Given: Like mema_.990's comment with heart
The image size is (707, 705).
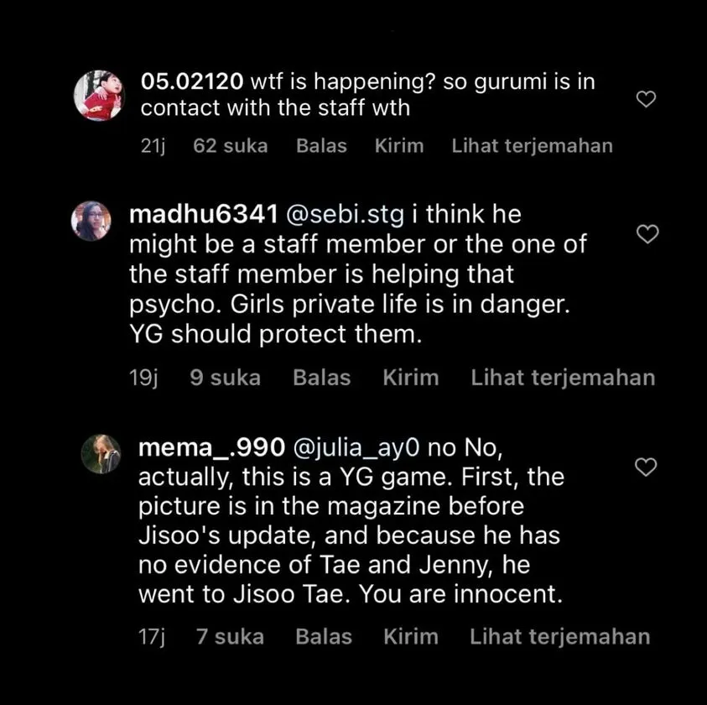Looking at the screenshot, I should [x=646, y=467].
